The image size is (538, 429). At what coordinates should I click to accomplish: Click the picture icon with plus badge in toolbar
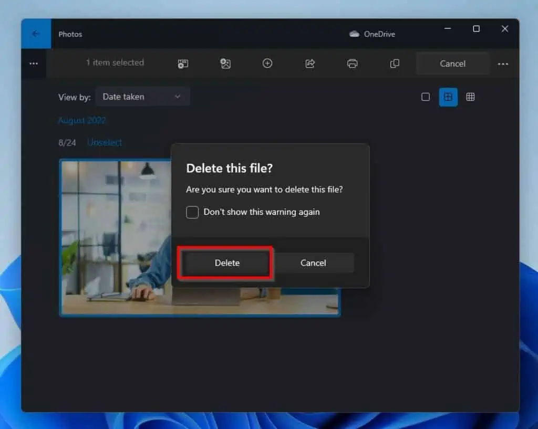225,64
